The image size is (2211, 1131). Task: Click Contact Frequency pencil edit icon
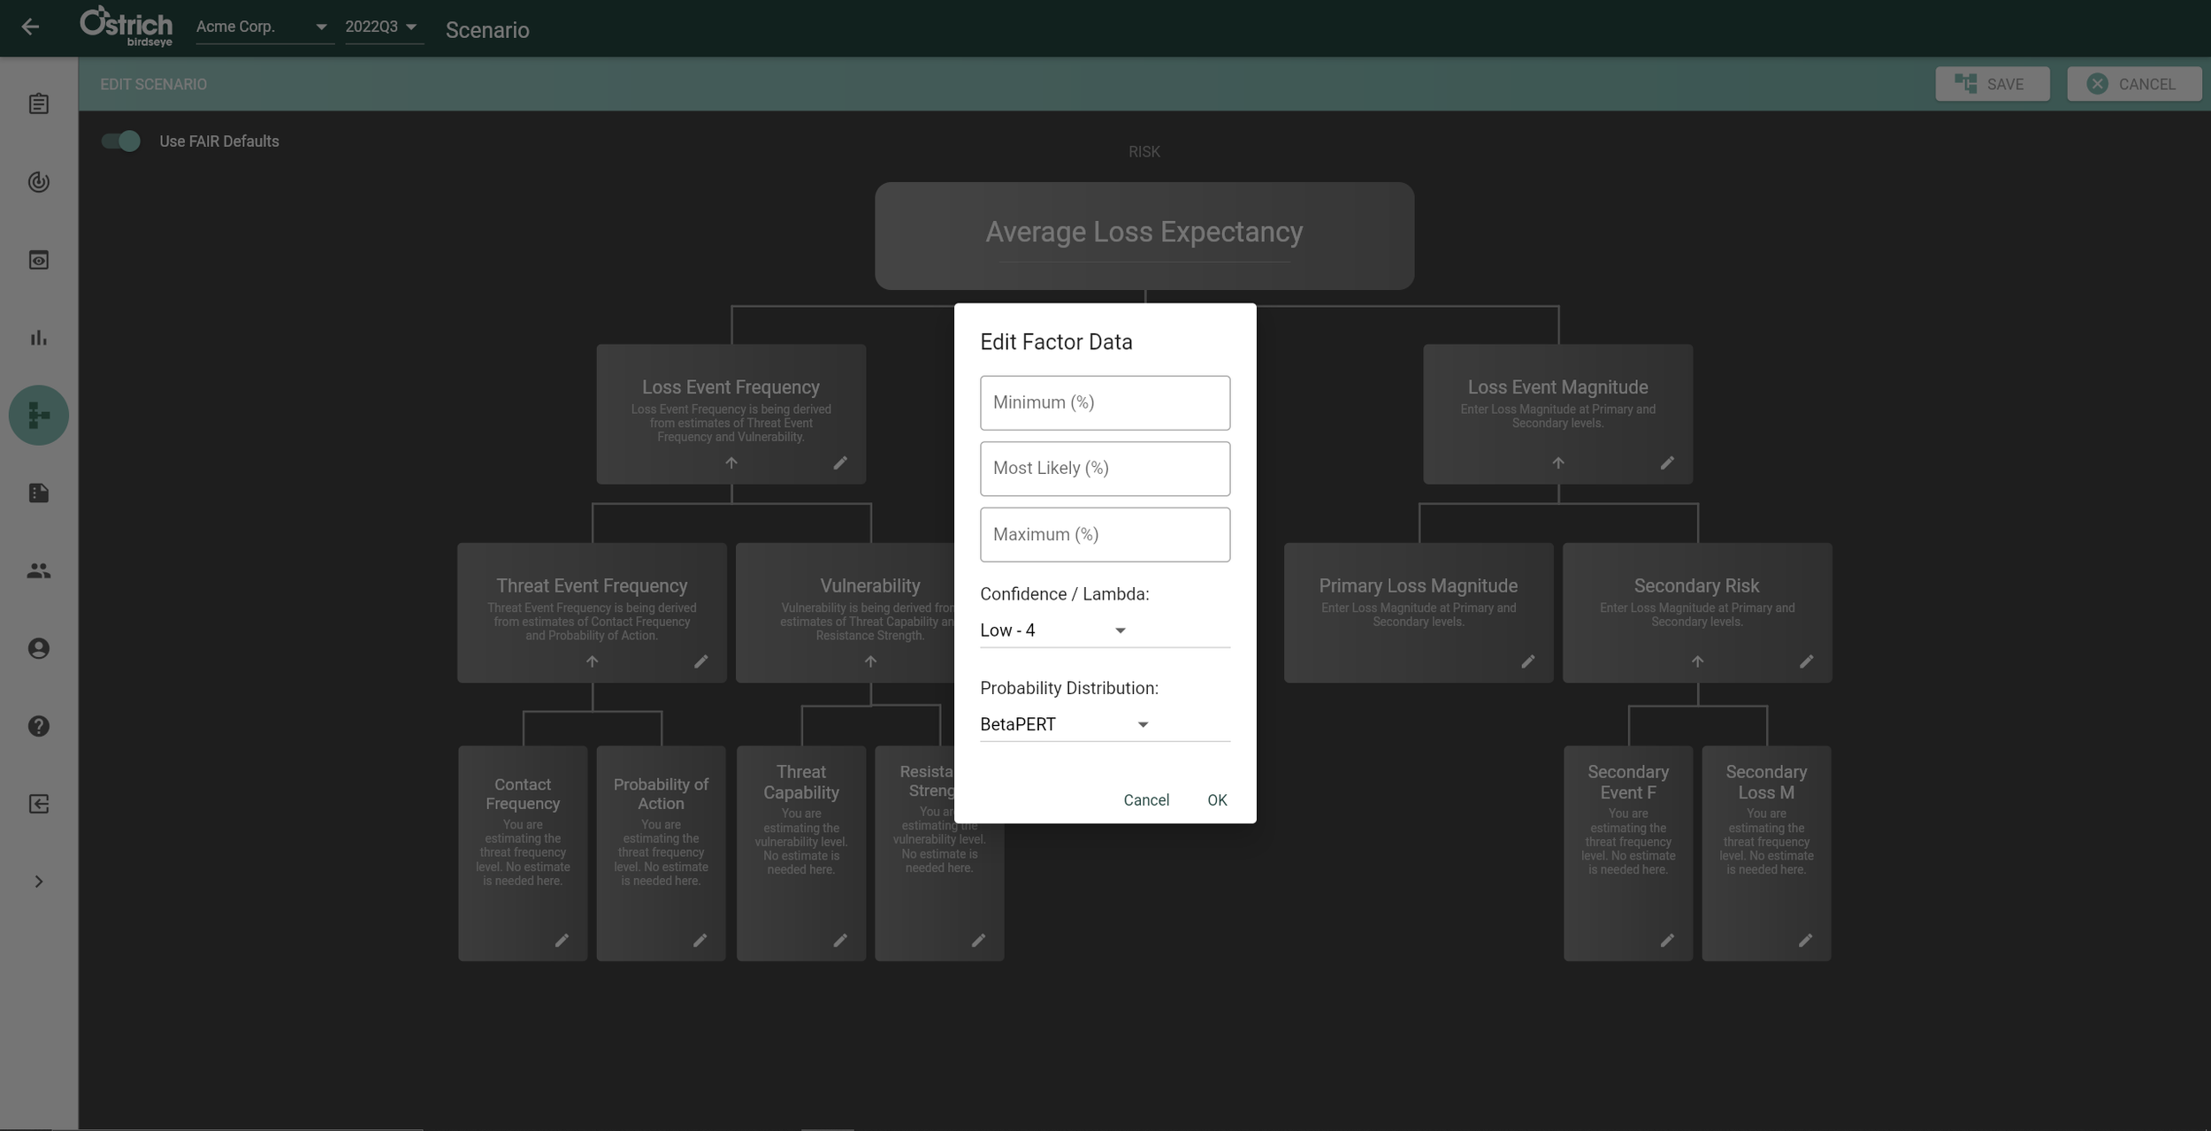[562, 941]
